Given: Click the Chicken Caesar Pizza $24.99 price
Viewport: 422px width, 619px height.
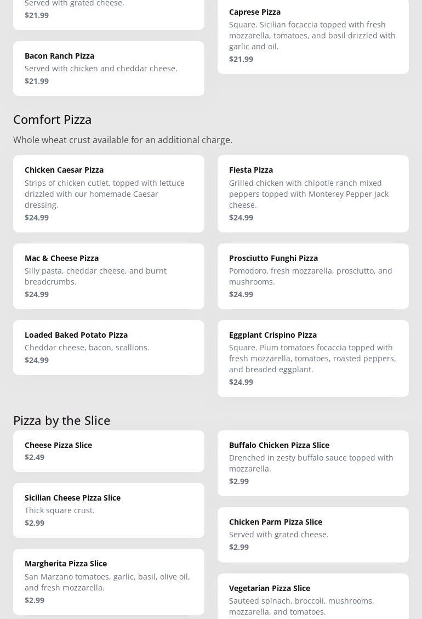Looking at the screenshot, I should click(x=37, y=217).
